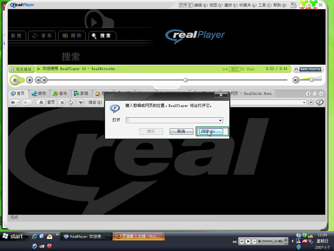Open the 帮助(H) menu
Screen dimensions: 334x251
pos(280,5)
